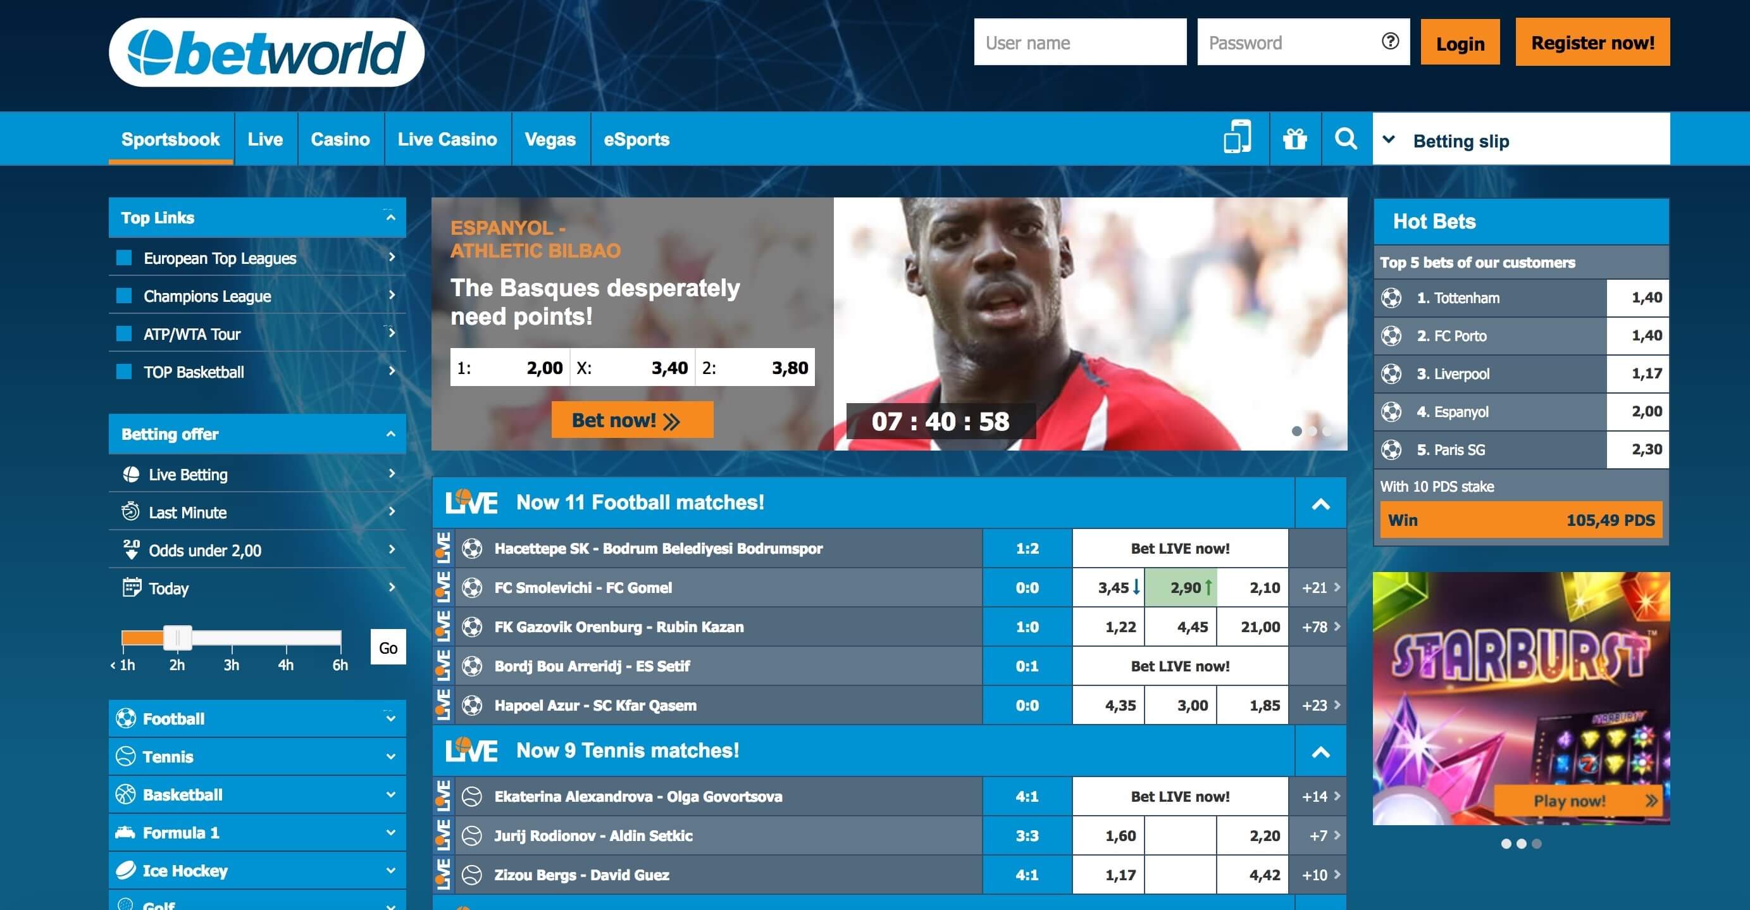
Task: Click the Odds under 2,00 icon
Action: [131, 549]
